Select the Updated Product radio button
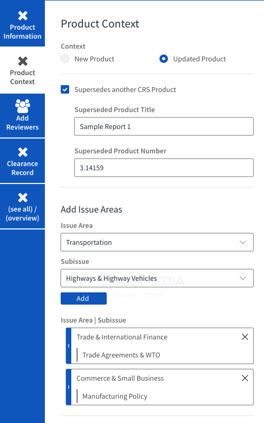Image resolution: width=264 pixels, height=423 pixels. pos(164,59)
